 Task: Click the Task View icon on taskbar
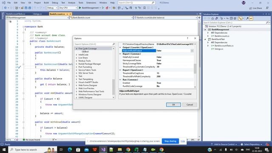point(61,150)
